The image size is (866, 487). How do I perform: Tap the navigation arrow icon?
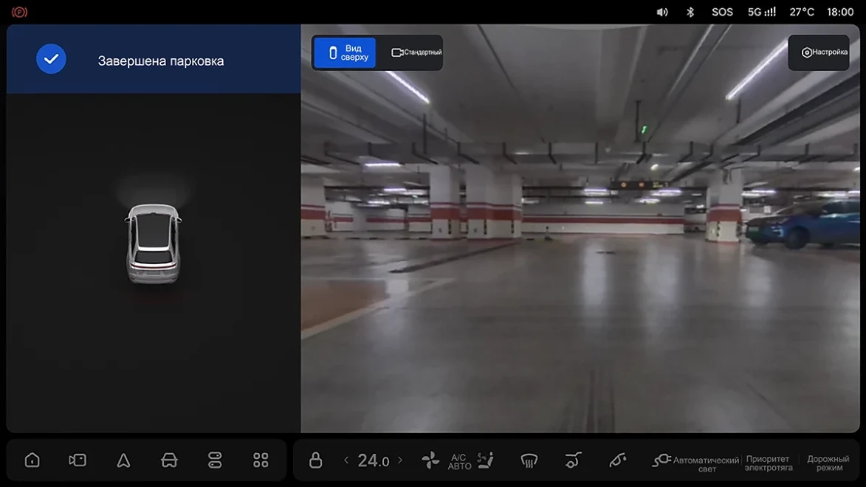tap(123, 460)
